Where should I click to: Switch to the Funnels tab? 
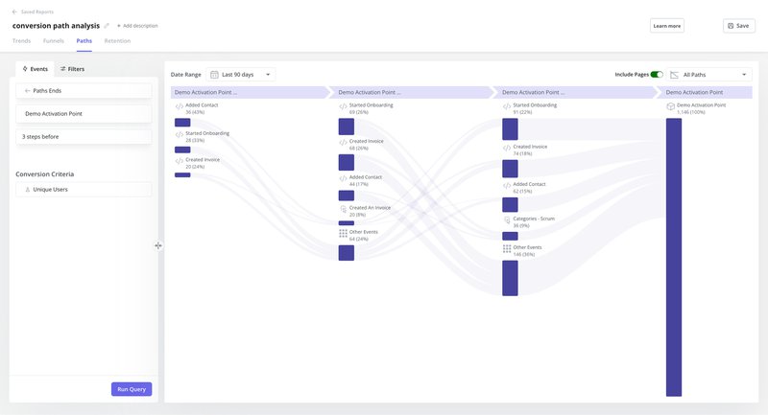point(55,41)
